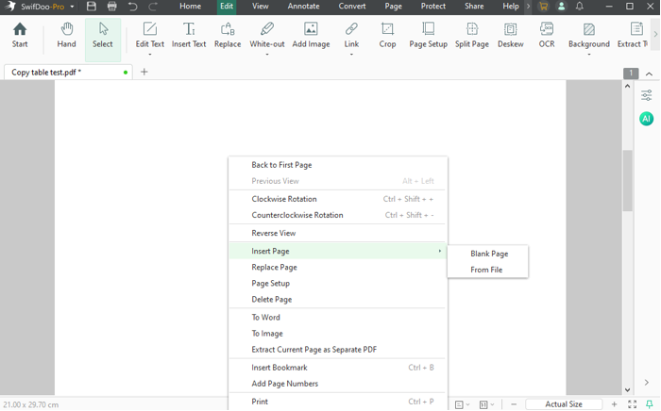Open the shopping cart icon

click(543, 7)
